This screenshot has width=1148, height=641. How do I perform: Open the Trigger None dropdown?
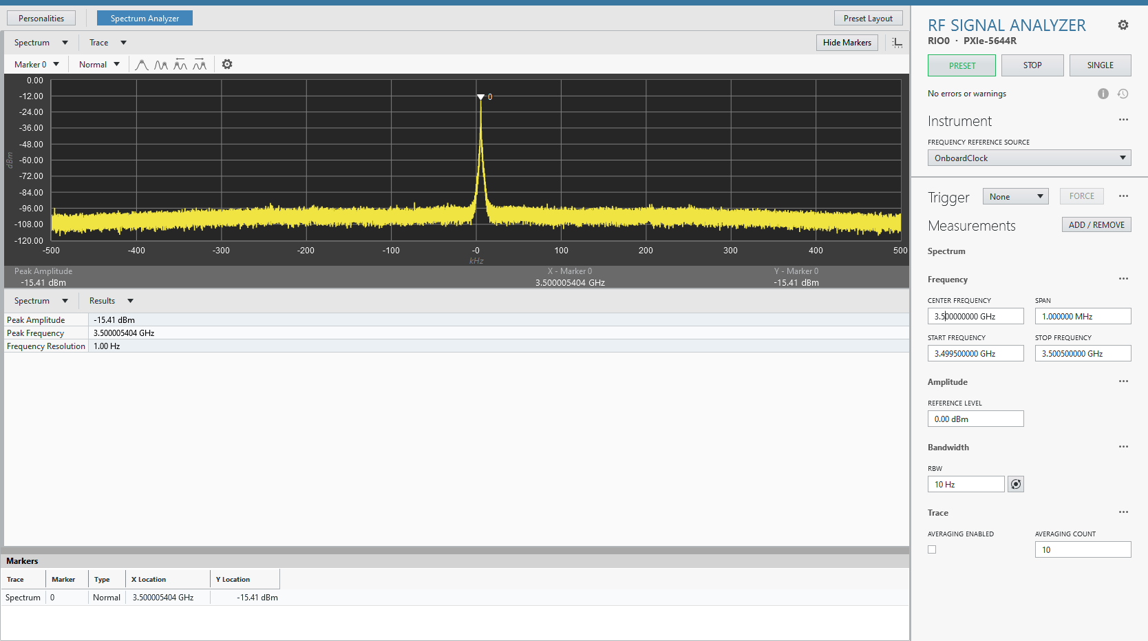point(1015,197)
